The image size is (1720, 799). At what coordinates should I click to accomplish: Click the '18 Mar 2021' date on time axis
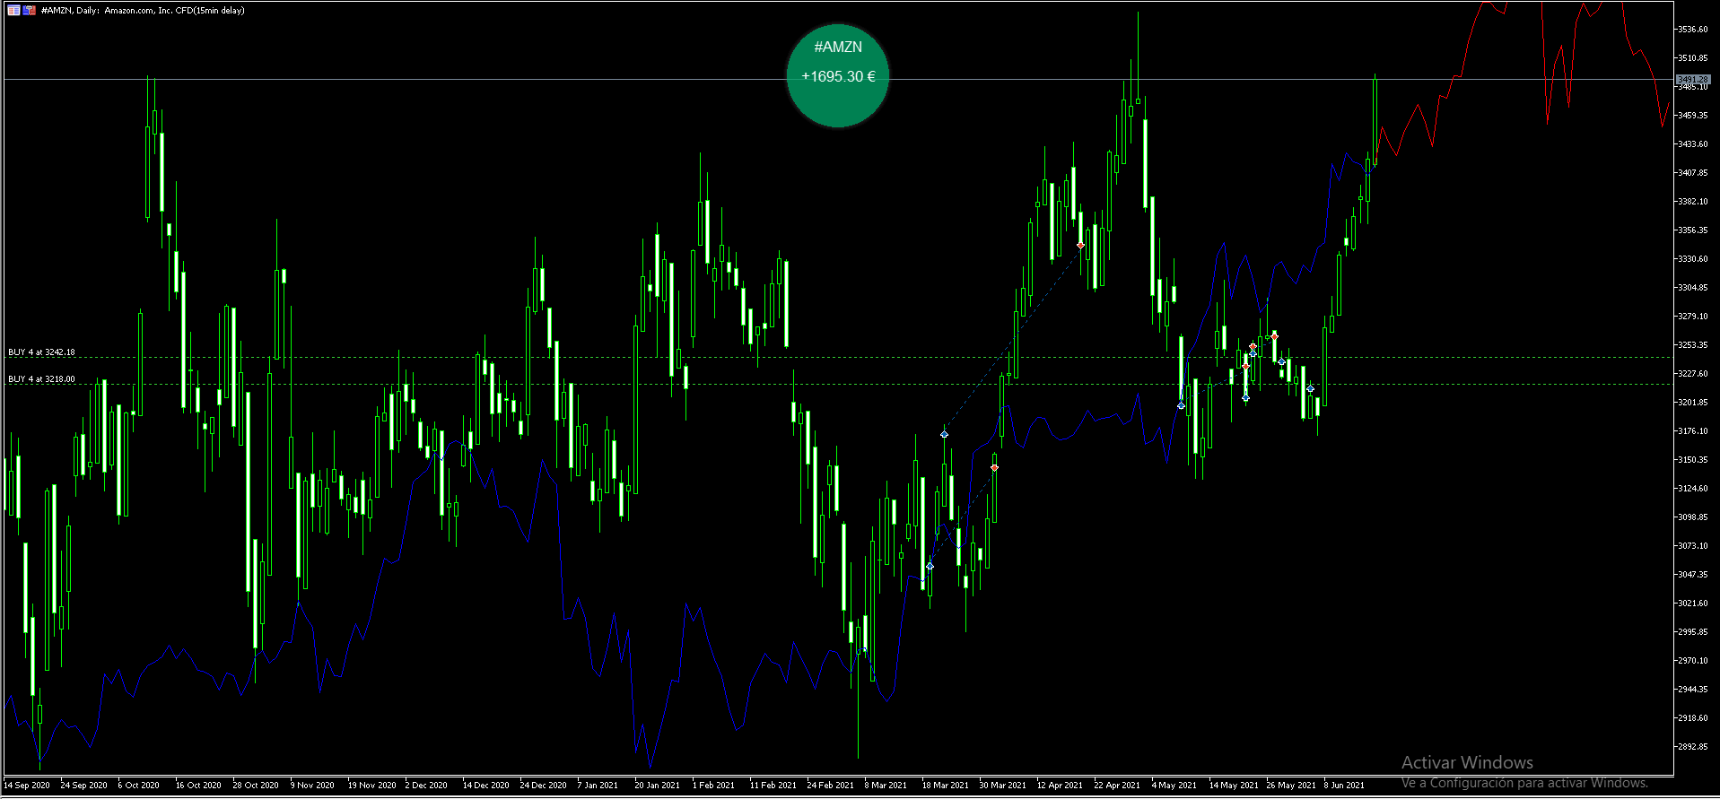click(x=946, y=786)
